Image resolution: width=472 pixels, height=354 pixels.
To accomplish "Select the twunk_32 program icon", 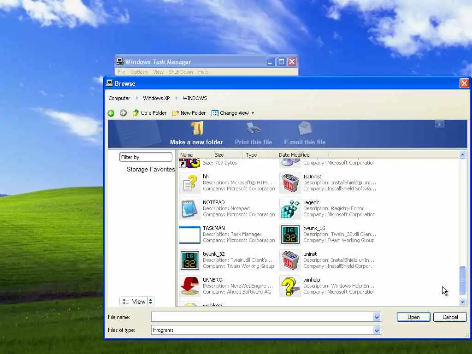I will (x=189, y=260).
